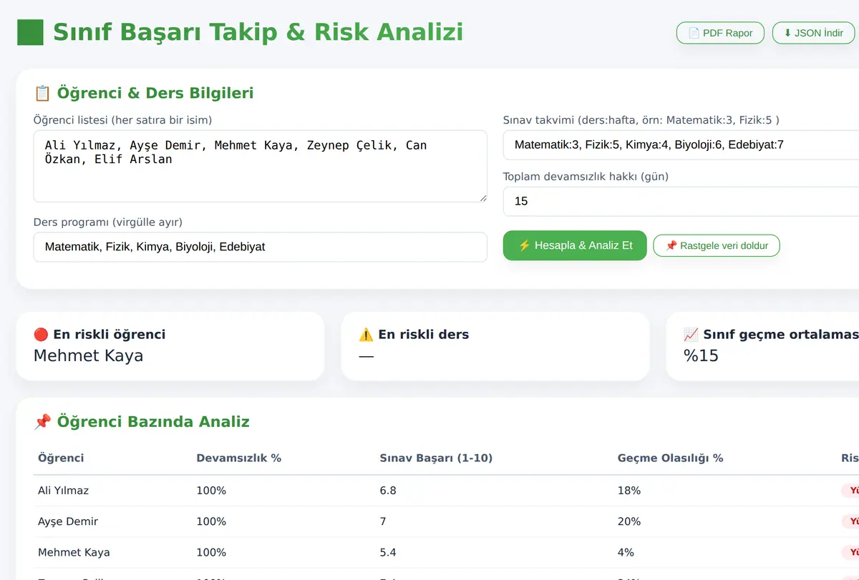The height and width of the screenshot is (580, 859).
Task: Click Ali Yılmaz's 18% pass probability
Action: pyautogui.click(x=629, y=491)
